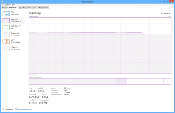
Task: Click the Committed 3.5/7.4 GB value
Action: click(x=34, y=97)
